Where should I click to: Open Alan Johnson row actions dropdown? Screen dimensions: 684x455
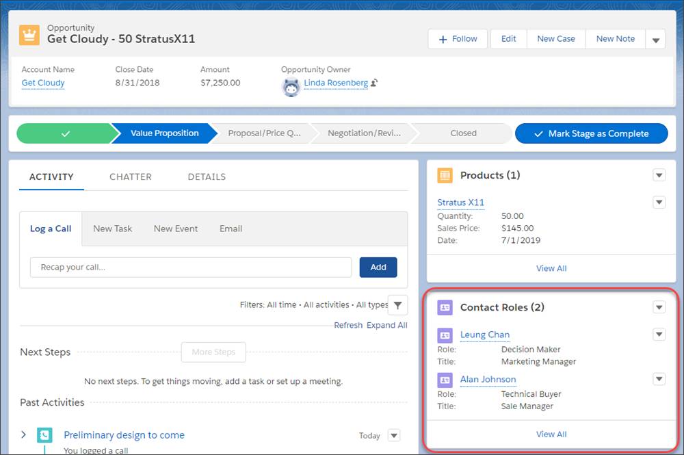pyautogui.click(x=659, y=379)
